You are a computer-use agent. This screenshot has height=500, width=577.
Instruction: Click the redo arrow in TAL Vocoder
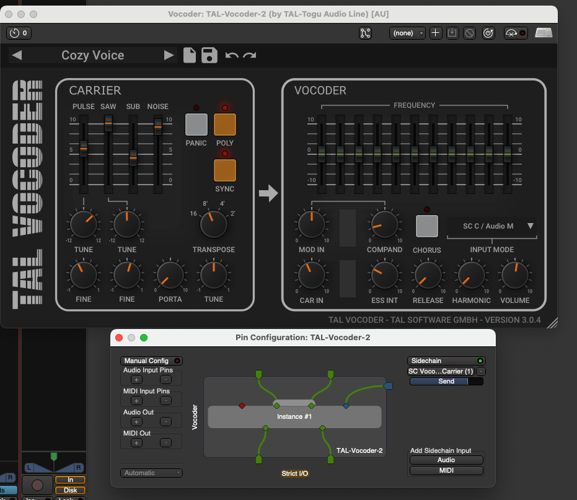click(x=250, y=56)
